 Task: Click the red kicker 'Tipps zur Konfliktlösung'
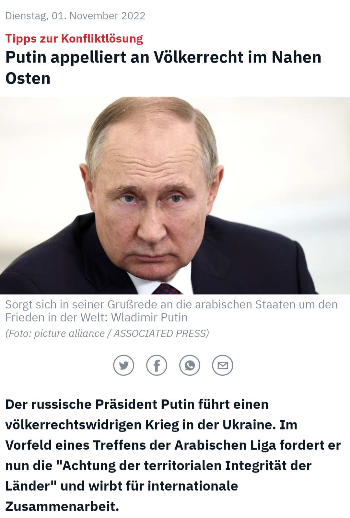tap(74, 39)
